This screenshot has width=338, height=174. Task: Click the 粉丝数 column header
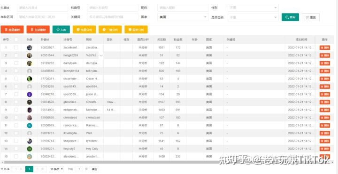pyautogui.click(x=178, y=40)
